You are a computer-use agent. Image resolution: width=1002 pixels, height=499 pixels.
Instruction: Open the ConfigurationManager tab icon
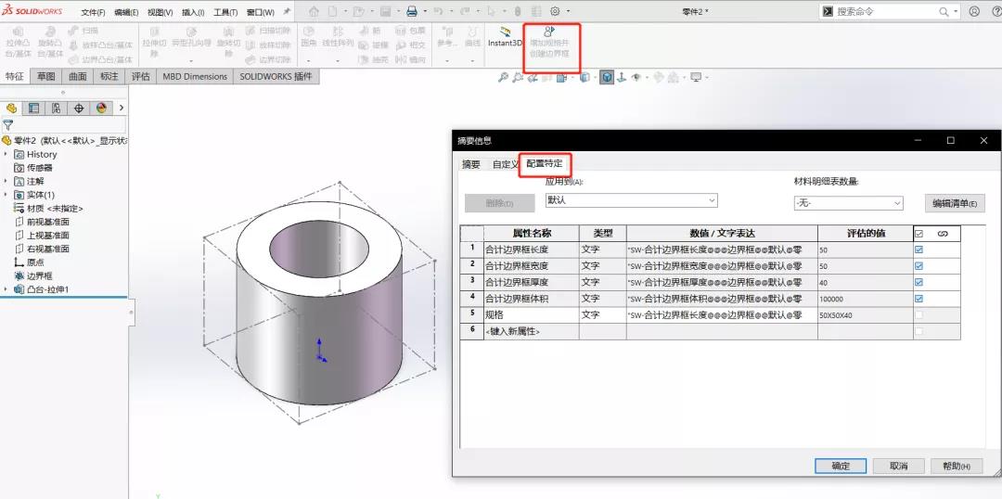(57, 108)
